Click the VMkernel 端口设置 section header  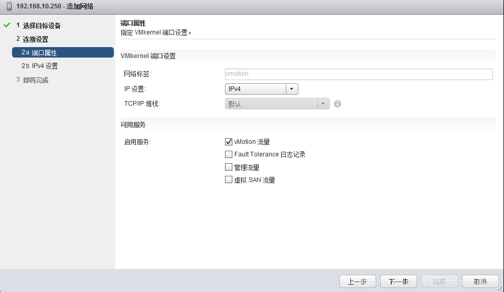point(148,56)
